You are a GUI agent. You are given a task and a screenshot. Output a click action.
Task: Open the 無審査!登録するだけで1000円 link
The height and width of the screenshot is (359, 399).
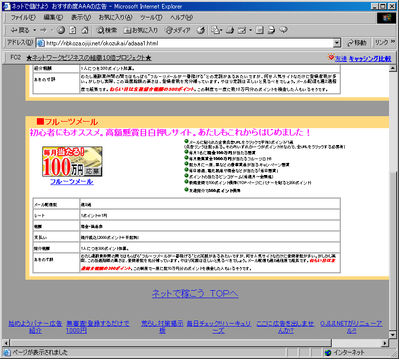tap(98, 327)
